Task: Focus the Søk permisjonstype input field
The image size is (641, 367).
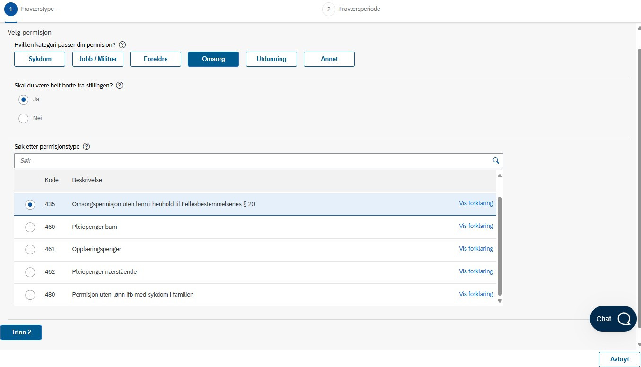Action: tap(253, 161)
